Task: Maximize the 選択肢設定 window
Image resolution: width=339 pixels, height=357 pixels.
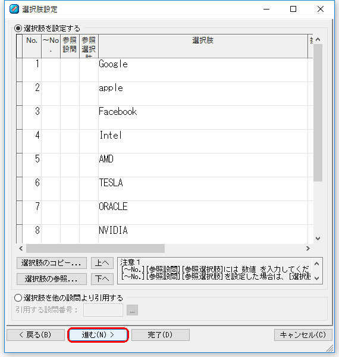Action: pos(293,9)
